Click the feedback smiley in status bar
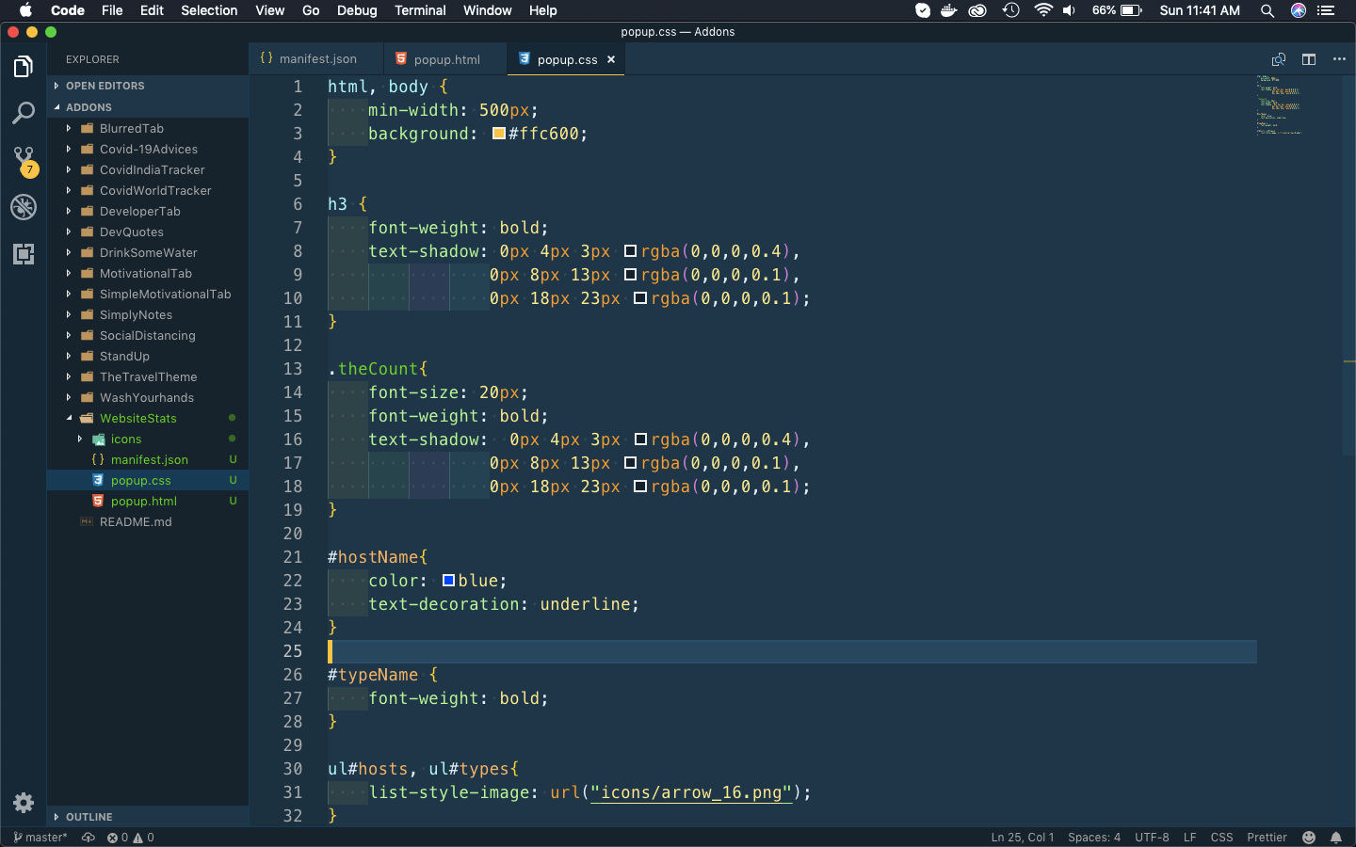 click(1309, 838)
